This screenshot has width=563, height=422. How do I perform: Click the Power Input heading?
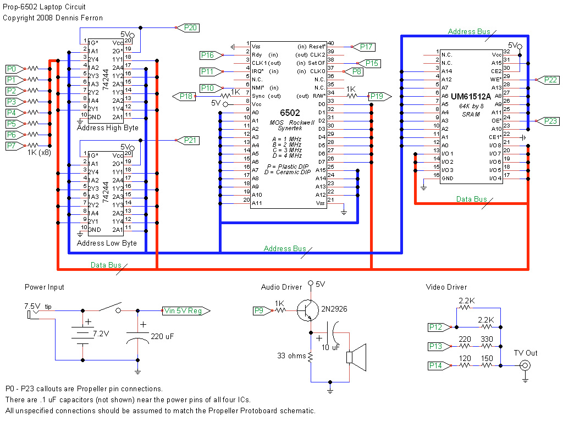44,287
